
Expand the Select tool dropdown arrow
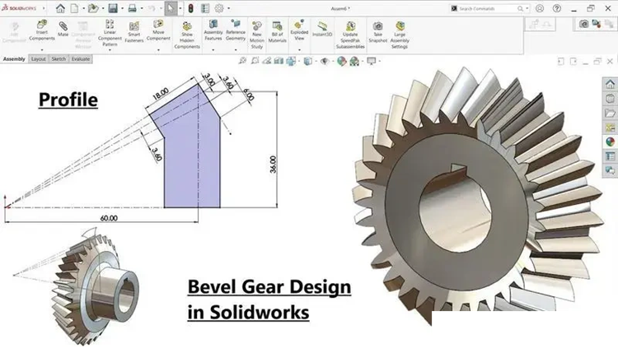click(x=180, y=8)
